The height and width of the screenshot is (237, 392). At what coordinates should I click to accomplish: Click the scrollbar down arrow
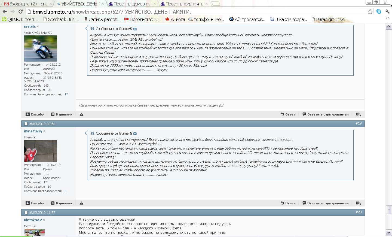(389, 232)
